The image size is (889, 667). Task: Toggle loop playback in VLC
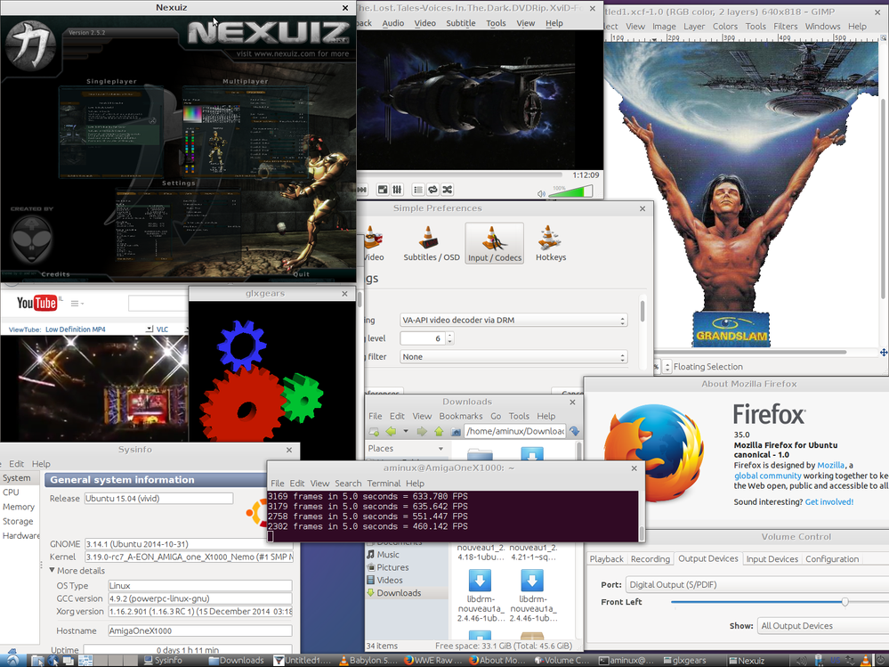click(x=432, y=190)
